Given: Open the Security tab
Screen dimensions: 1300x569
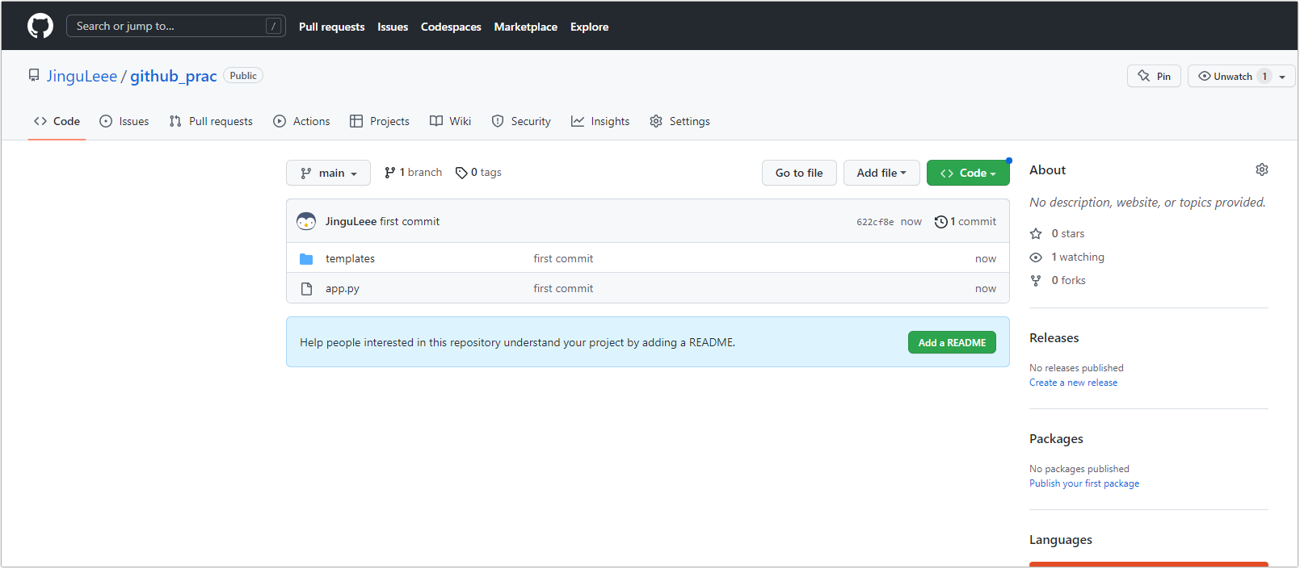Looking at the screenshot, I should pyautogui.click(x=521, y=121).
